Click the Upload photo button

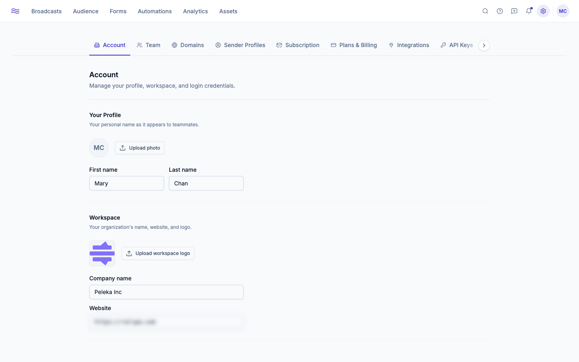[x=140, y=148]
